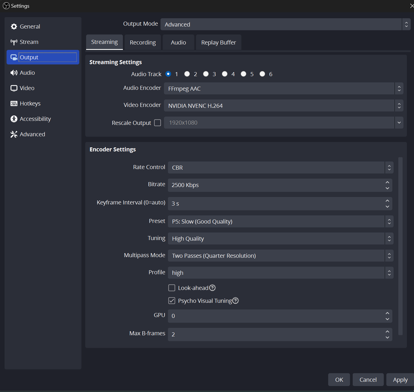Decrease the GPU value with down arrow

(387, 319)
